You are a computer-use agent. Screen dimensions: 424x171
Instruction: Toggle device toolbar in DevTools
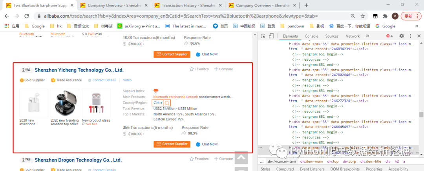(x=272, y=36)
